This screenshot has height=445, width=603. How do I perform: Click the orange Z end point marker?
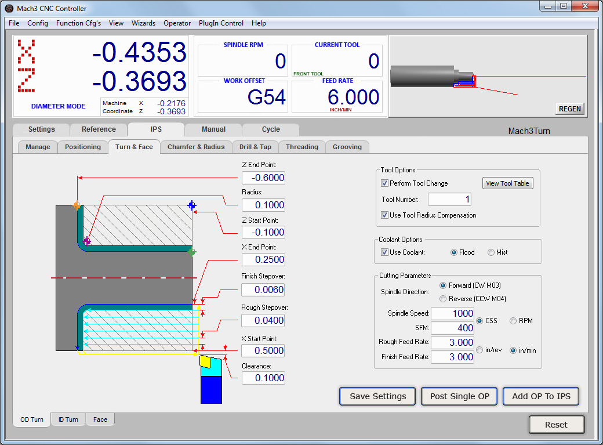click(77, 205)
